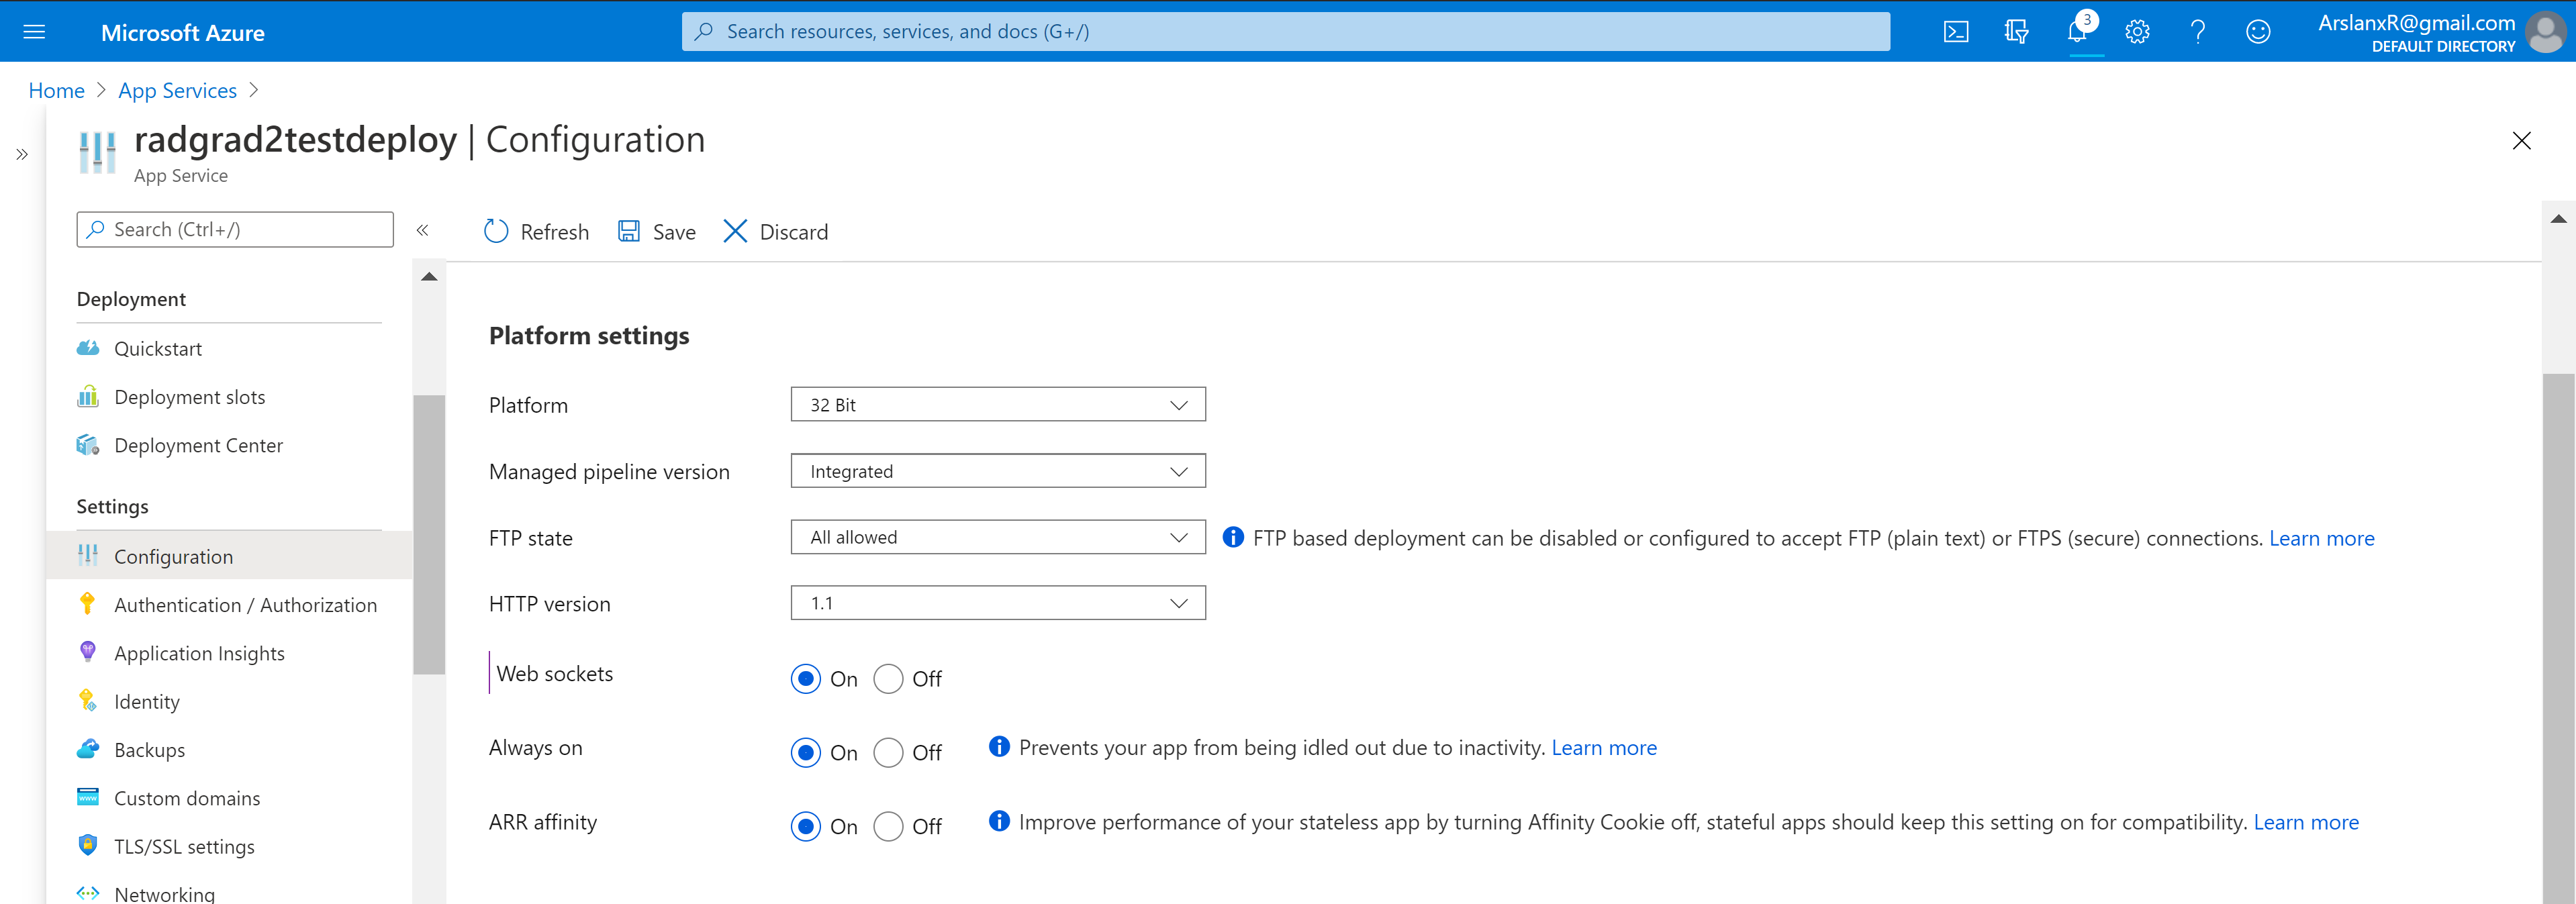Viewport: 2576px width, 904px height.
Task: Open Cloud Shell from top bar
Action: click(x=1956, y=32)
